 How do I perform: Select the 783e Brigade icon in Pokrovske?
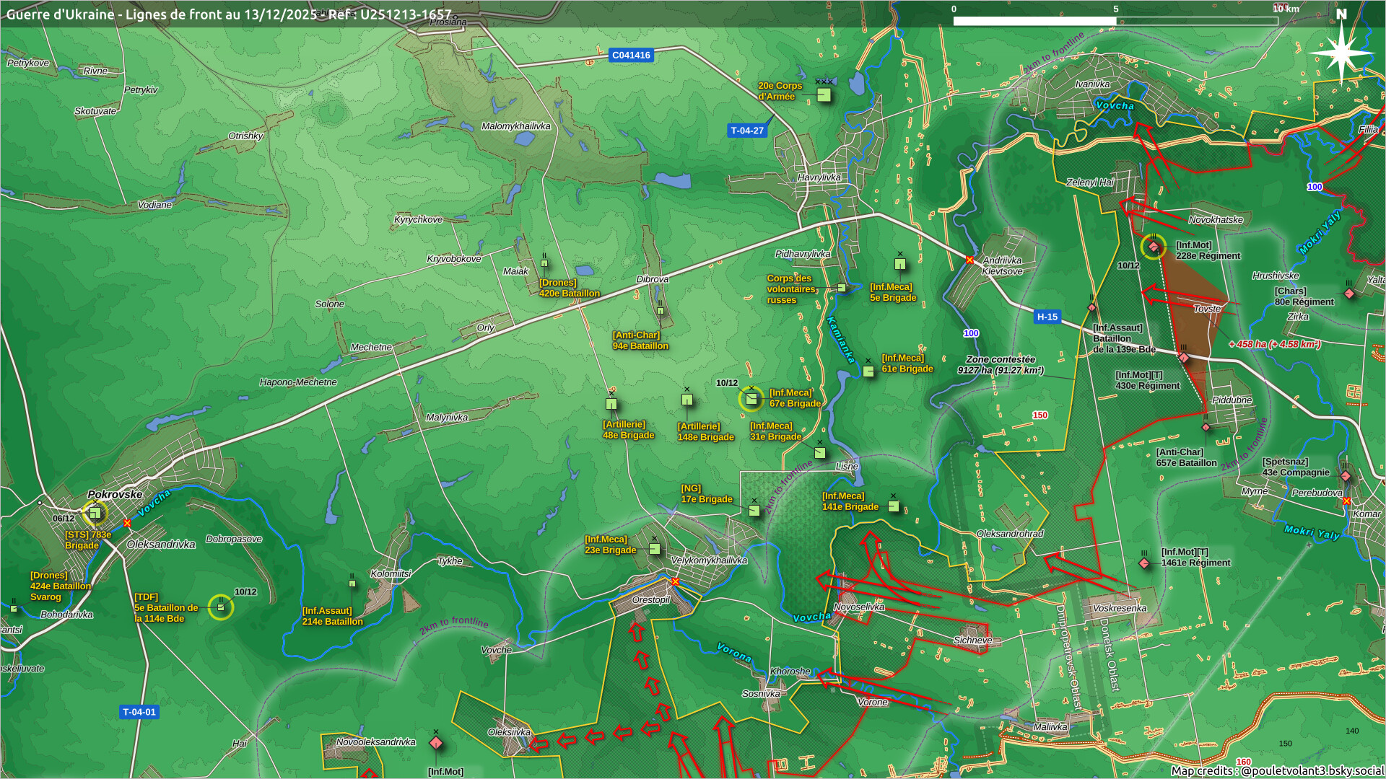tap(95, 513)
